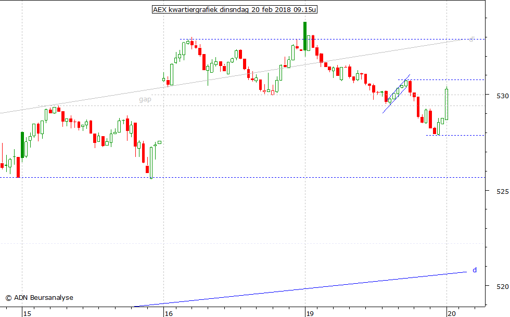510x317 pixels.
Task: Click the tallest solid green candle at the chart peak
Action: 305,36
